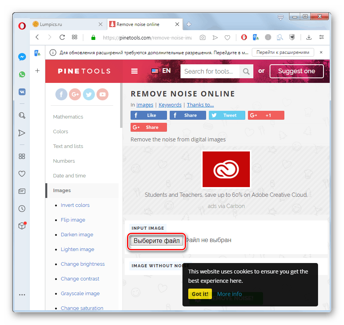The width and height of the screenshot is (344, 325).
Task: Open the Text and lists category
Action: point(68,146)
